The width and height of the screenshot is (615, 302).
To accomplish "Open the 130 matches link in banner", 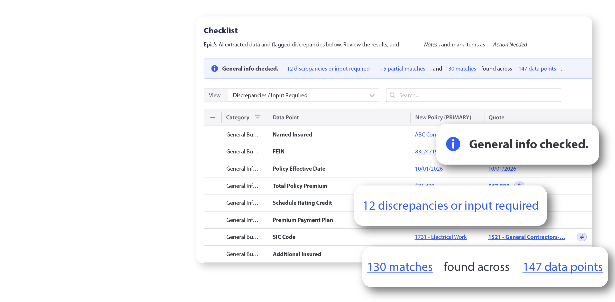I will (x=461, y=69).
